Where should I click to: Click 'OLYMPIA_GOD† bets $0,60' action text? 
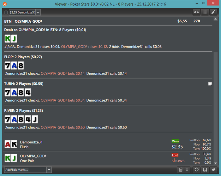pos(63,128)
